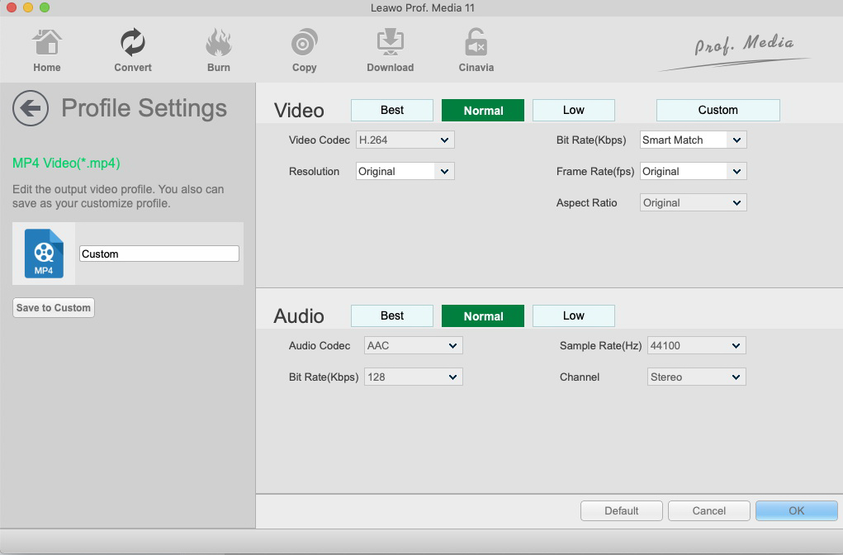Screen dimensions: 843x555
Task: Click the MP4 file format icon
Action: 44,254
